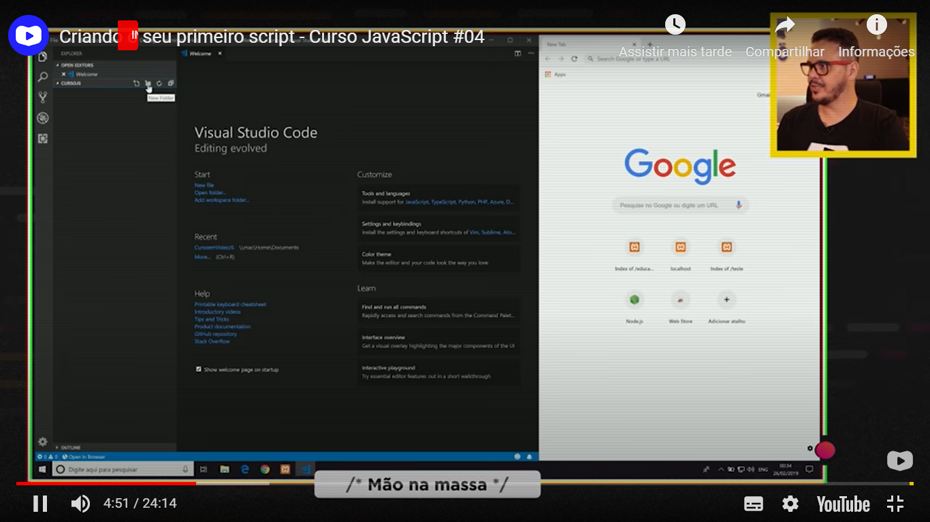Click the microphone in Google search box
This screenshot has height=522, width=930.
738,205
